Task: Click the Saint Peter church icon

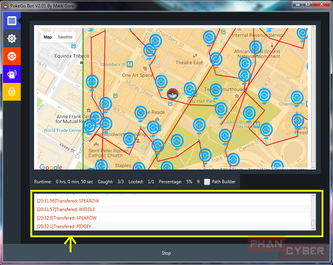Action: (96, 144)
